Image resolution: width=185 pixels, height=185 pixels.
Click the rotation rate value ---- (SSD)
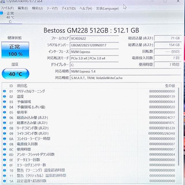tap(168, 51)
